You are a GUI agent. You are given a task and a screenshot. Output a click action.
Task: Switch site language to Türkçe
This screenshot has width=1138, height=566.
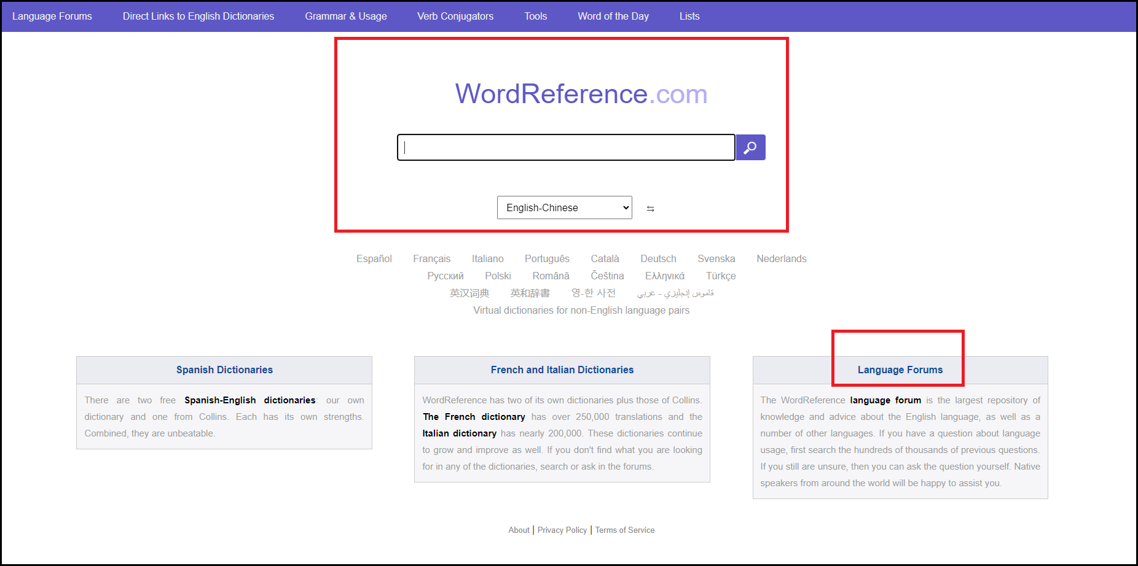(x=721, y=276)
